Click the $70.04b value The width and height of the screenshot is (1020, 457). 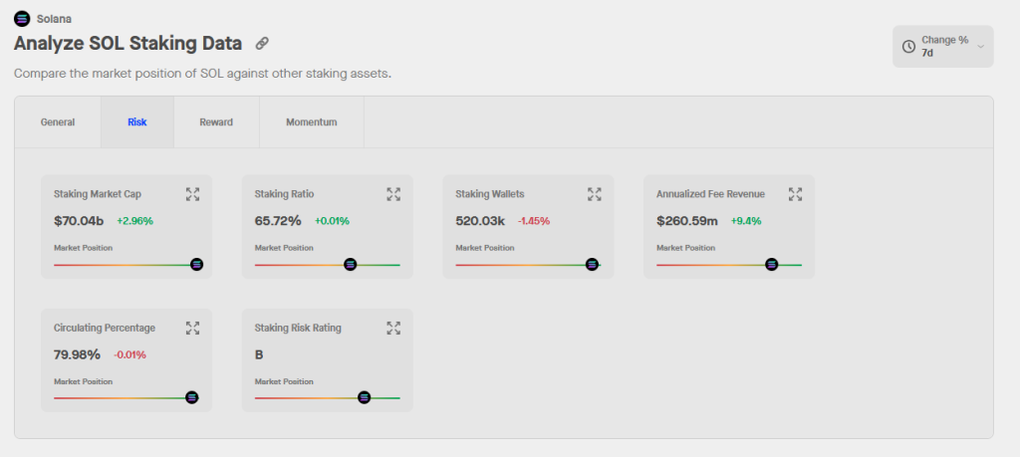click(x=79, y=221)
